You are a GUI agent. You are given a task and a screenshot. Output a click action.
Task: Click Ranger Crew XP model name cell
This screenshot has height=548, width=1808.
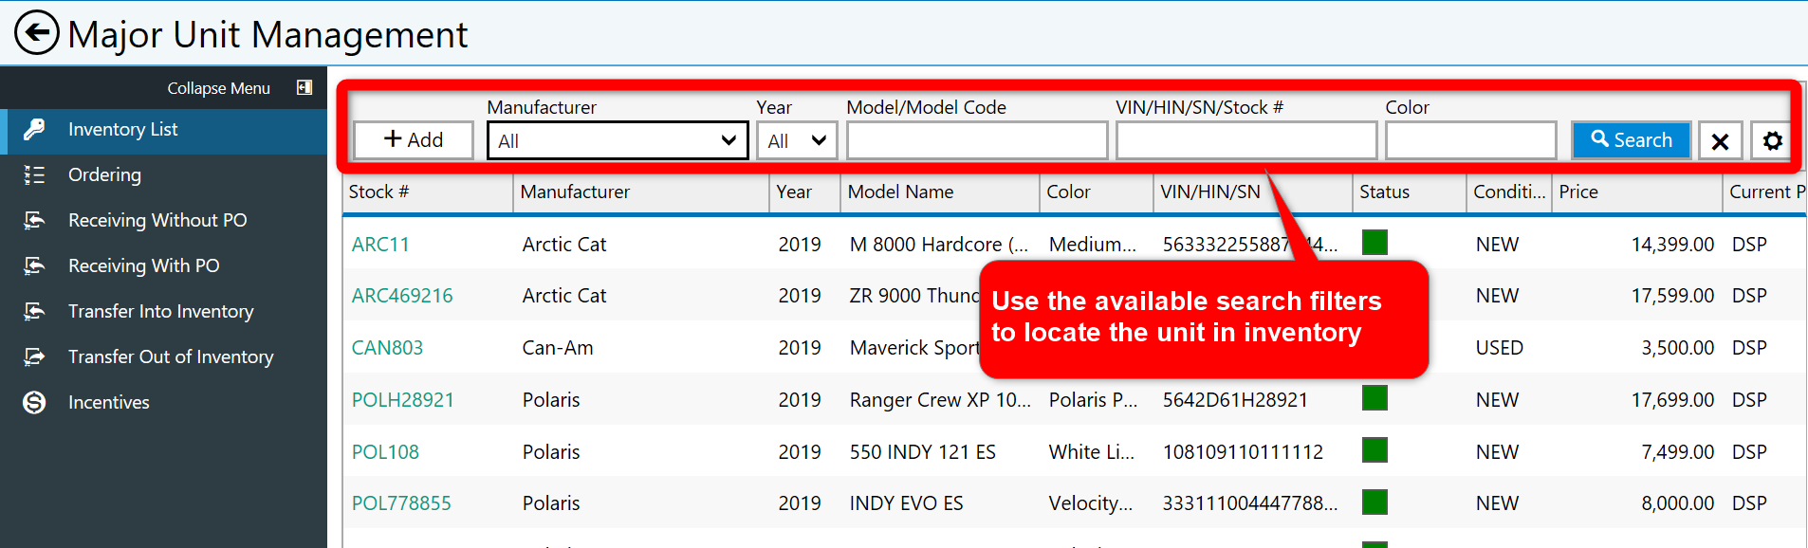coord(940,400)
